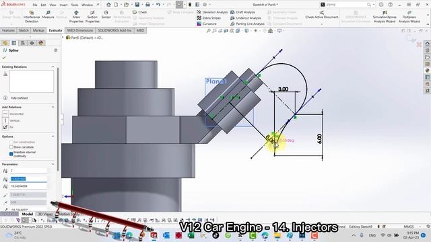The width and height of the screenshot is (431, 242).
Task: Enable Zebra Stripes display
Action: tap(209, 18)
